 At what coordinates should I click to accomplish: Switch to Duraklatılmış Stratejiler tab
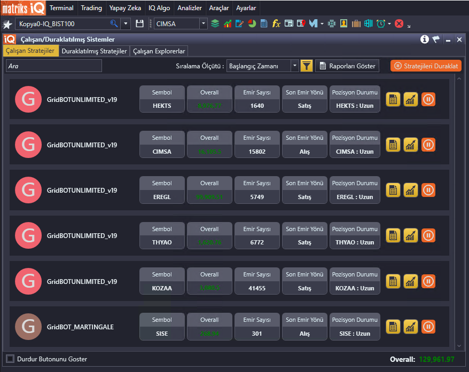pos(94,51)
